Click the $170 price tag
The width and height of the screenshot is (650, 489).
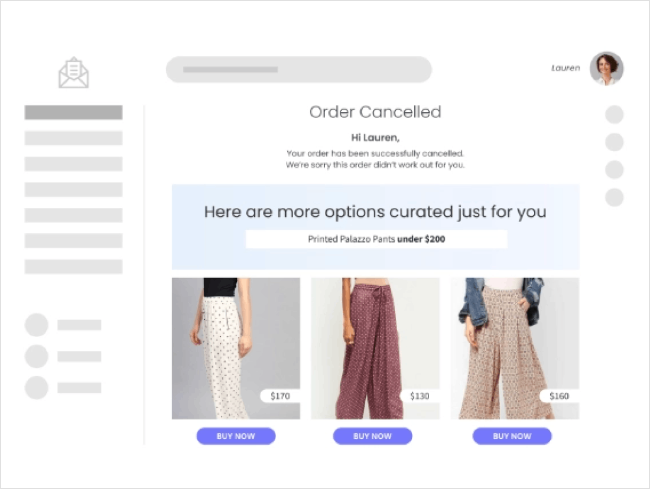pyautogui.click(x=280, y=396)
